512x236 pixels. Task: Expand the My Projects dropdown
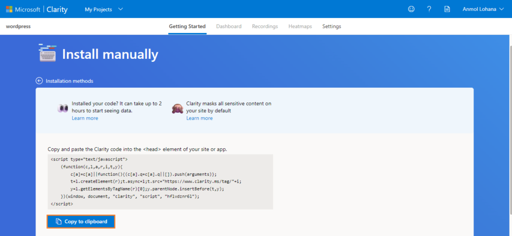[x=104, y=9]
